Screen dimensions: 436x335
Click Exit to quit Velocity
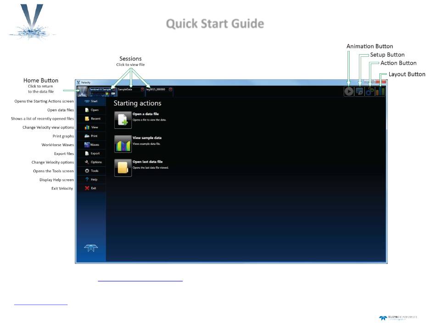[91, 188]
